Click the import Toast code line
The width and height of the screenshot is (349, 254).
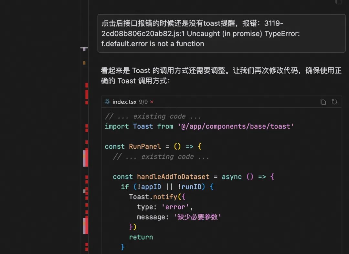(199, 127)
